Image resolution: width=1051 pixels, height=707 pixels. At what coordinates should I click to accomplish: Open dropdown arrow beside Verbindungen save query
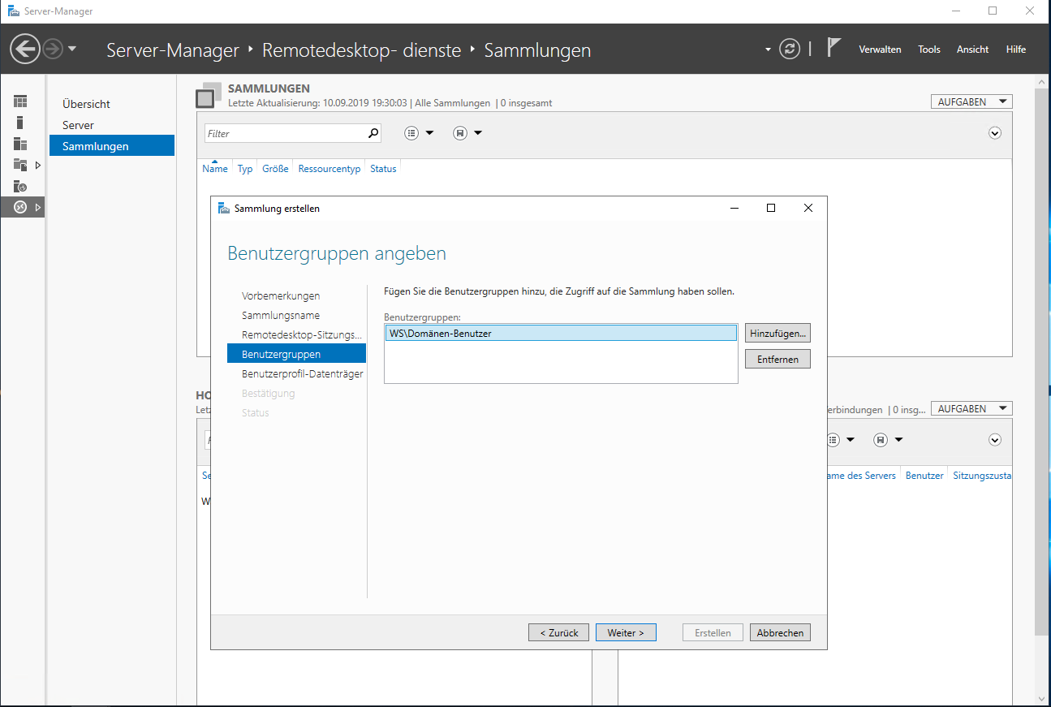(x=898, y=440)
